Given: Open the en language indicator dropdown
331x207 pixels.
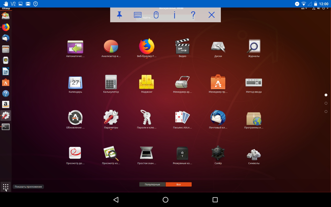Looking at the screenshot, I should 304,9.
